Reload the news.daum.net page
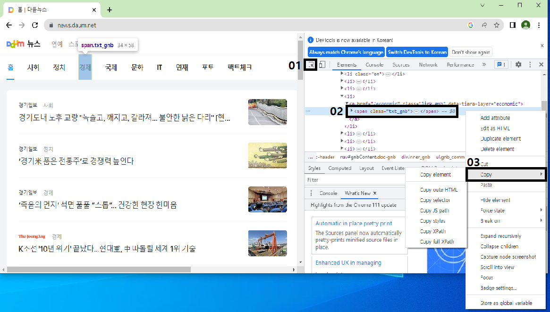 pyautogui.click(x=36, y=25)
